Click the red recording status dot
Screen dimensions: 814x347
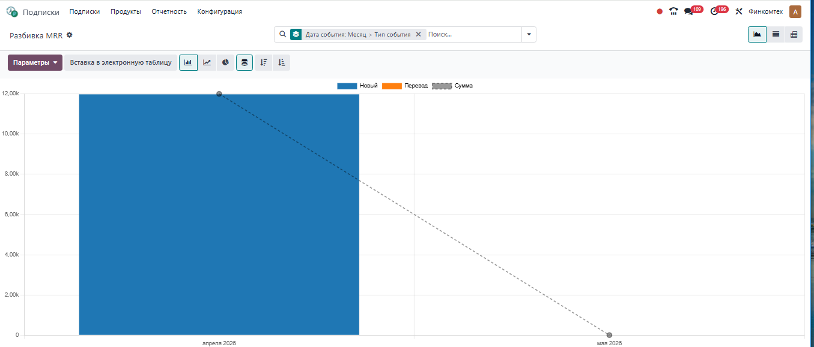pyautogui.click(x=660, y=11)
